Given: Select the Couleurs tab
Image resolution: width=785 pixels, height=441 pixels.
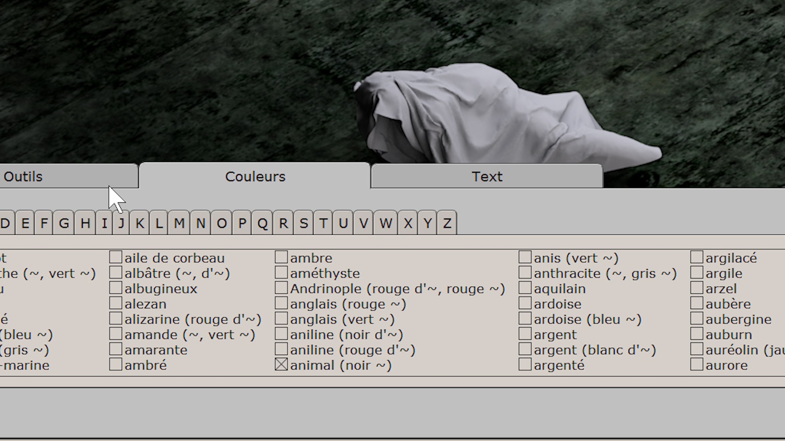Looking at the screenshot, I should (x=255, y=177).
